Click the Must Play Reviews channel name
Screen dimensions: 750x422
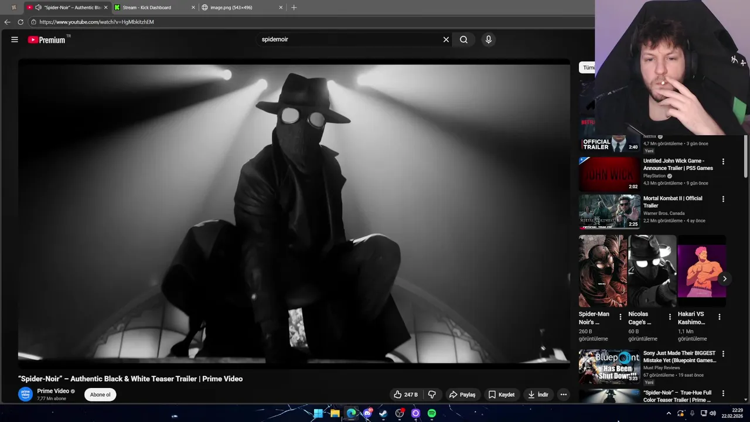tap(662, 368)
